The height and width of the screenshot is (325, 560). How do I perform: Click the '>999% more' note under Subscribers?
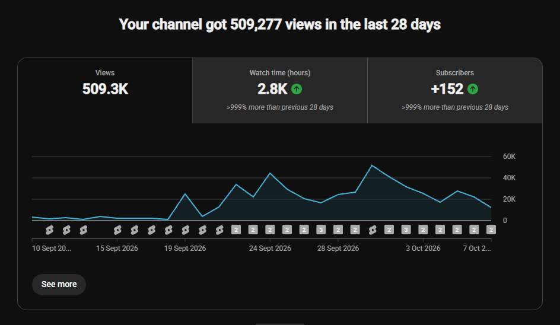454,107
